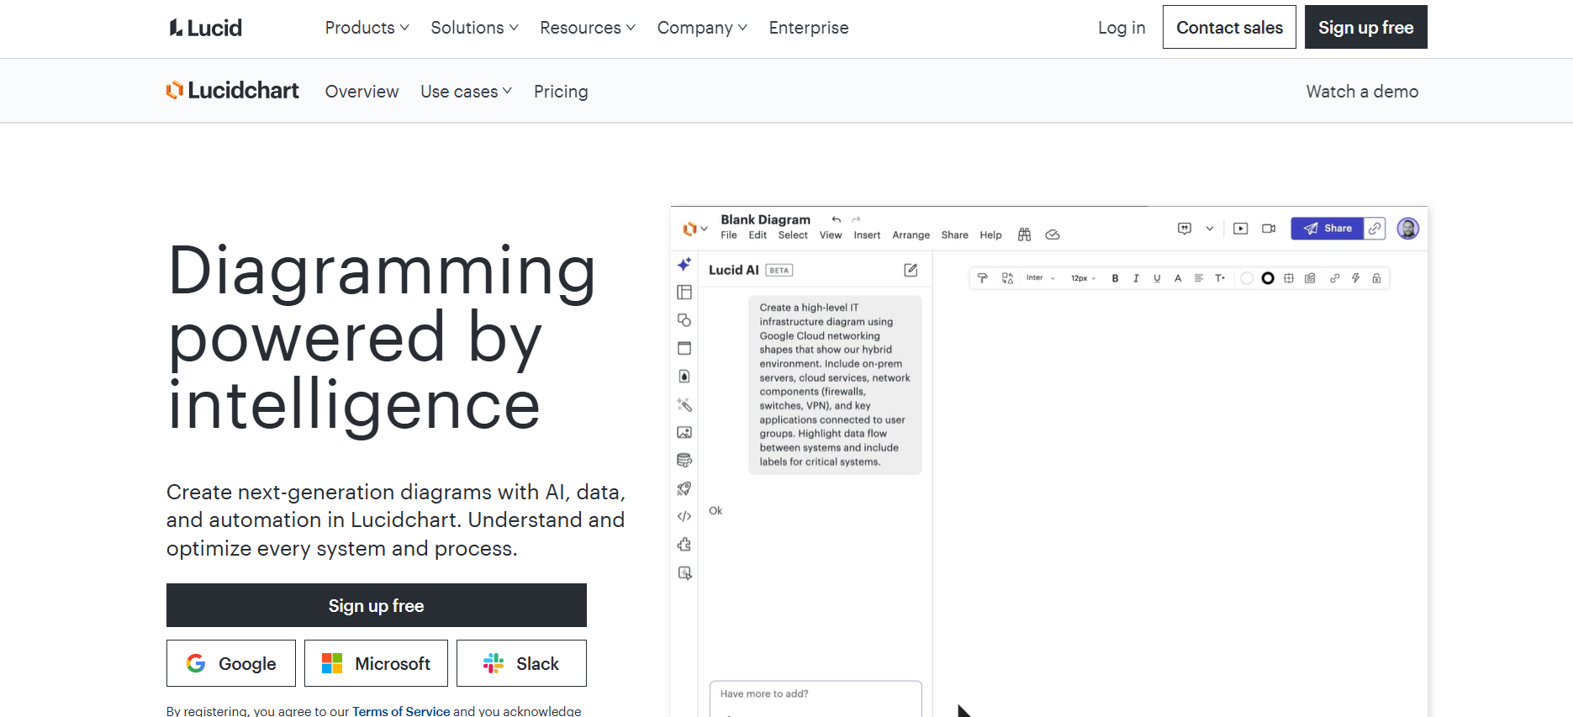Click the insert link icon in formatting toolbar

coord(1334,278)
